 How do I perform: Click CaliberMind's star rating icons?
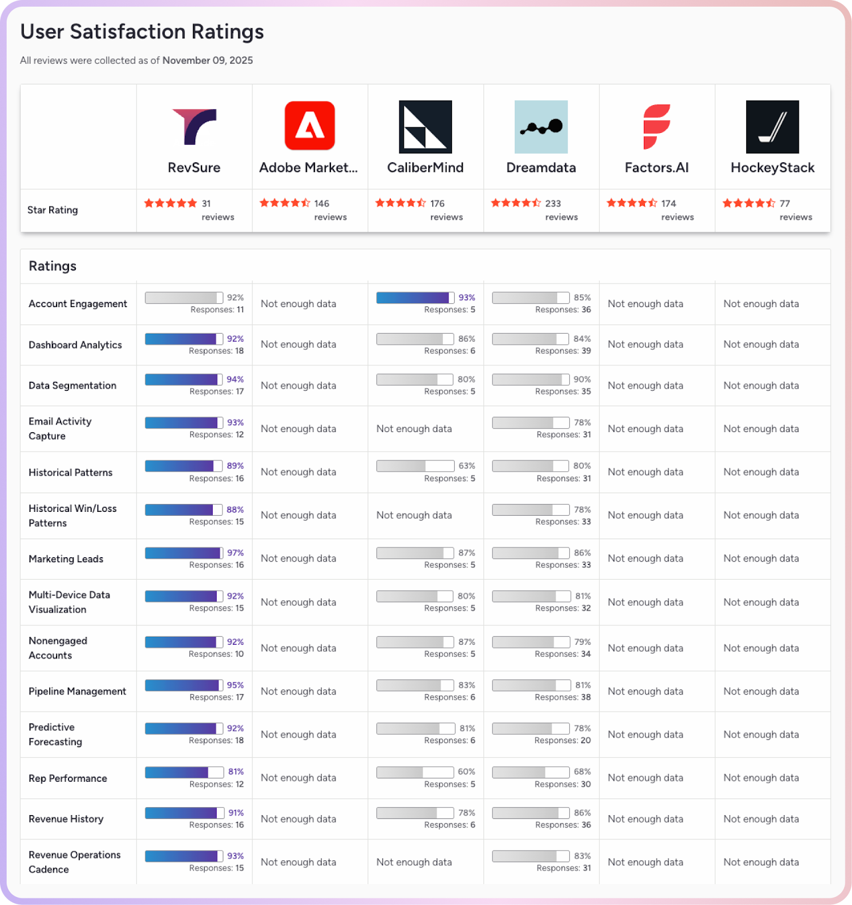click(x=401, y=203)
